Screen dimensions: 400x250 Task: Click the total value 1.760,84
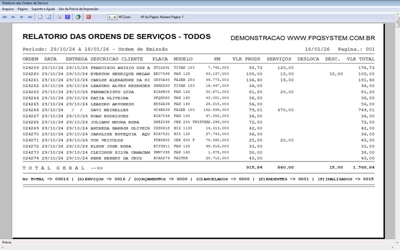363,167
